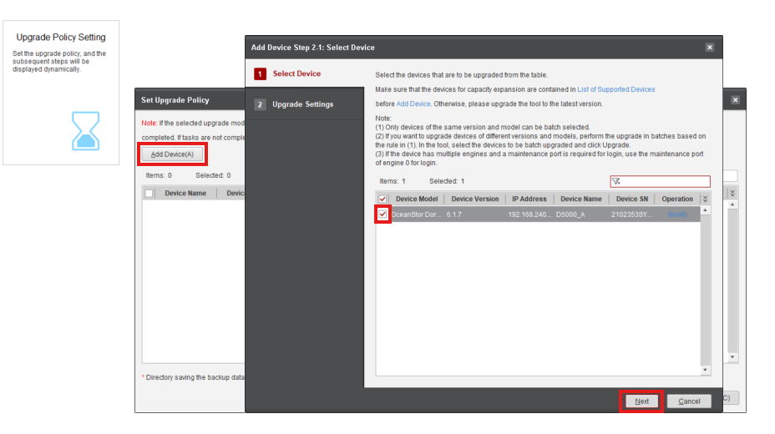The image size is (775, 434).
Task: Toggle select-all checkbox beside Device Name column
Action: pos(149,193)
